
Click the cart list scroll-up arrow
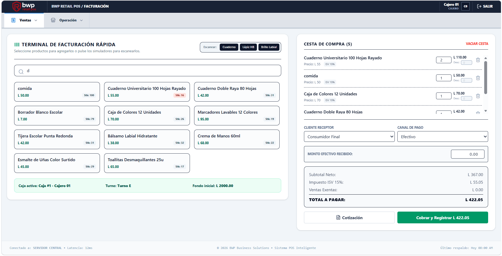point(486,58)
